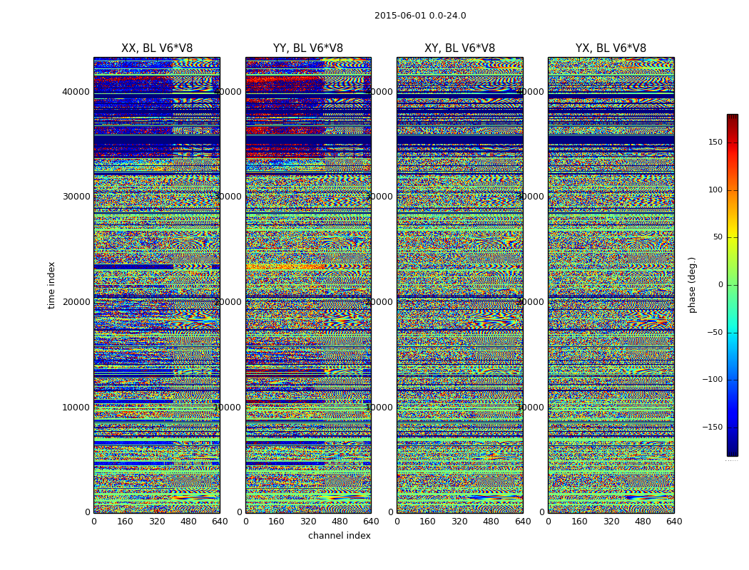This screenshot has width=749, height=570.
Task: Click the YX panel x-tick "160"
Action: (579, 522)
